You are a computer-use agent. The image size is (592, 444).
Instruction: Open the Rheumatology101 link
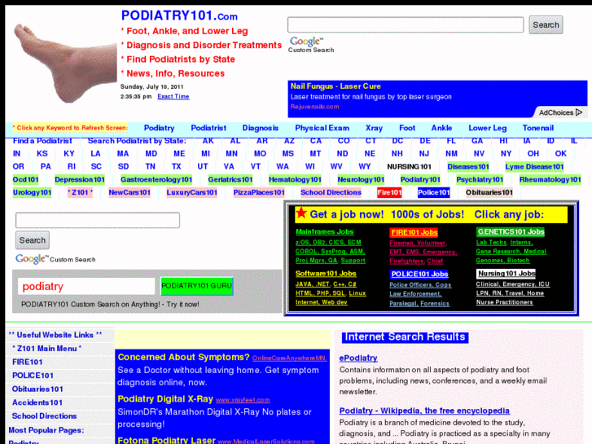[x=550, y=179]
